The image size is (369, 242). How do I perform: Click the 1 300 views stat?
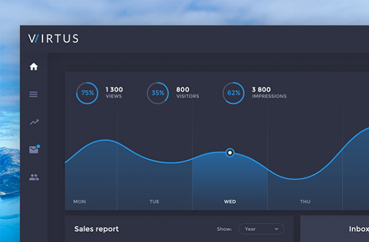tap(114, 92)
